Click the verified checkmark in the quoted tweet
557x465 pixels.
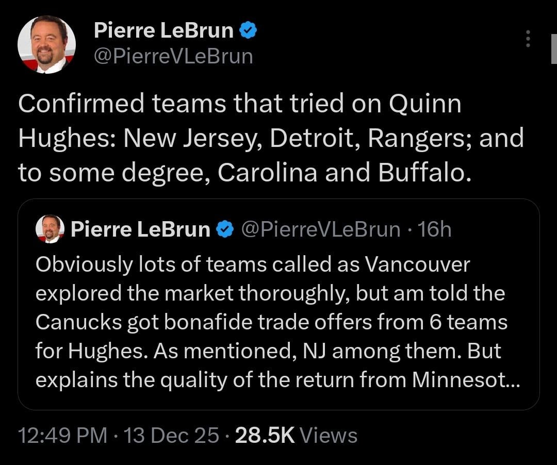[x=224, y=229]
